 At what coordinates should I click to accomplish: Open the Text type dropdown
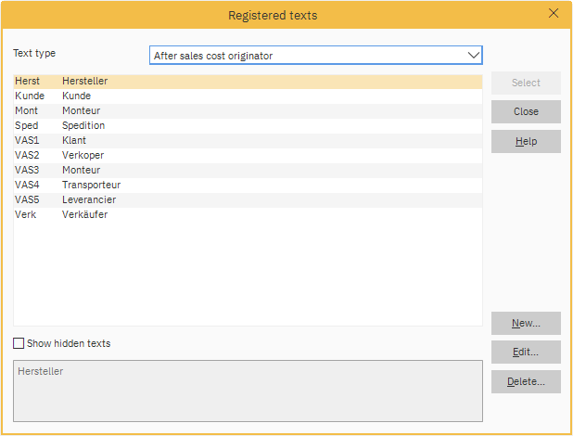point(315,56)
